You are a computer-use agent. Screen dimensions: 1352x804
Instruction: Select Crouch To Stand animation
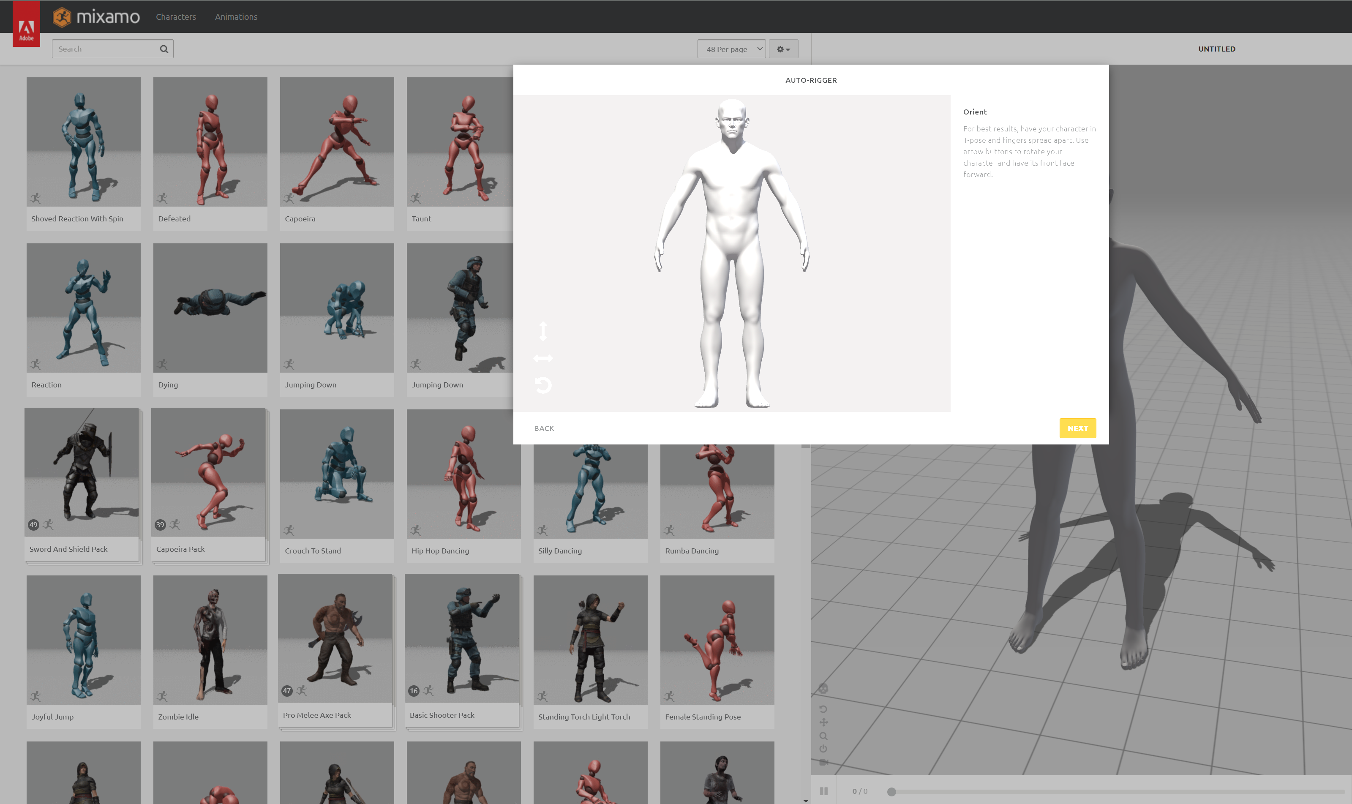click(337, 485)
